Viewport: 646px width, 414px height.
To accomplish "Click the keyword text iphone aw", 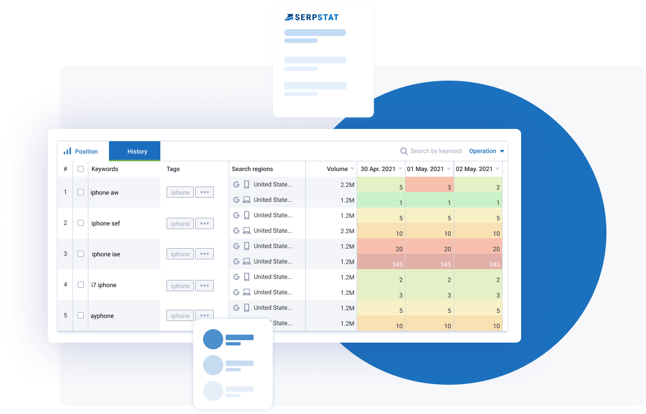I will 104,193.
